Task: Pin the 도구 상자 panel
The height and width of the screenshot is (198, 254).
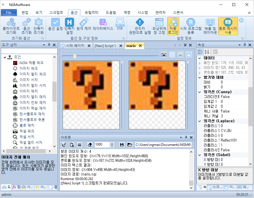Action: 49,45
